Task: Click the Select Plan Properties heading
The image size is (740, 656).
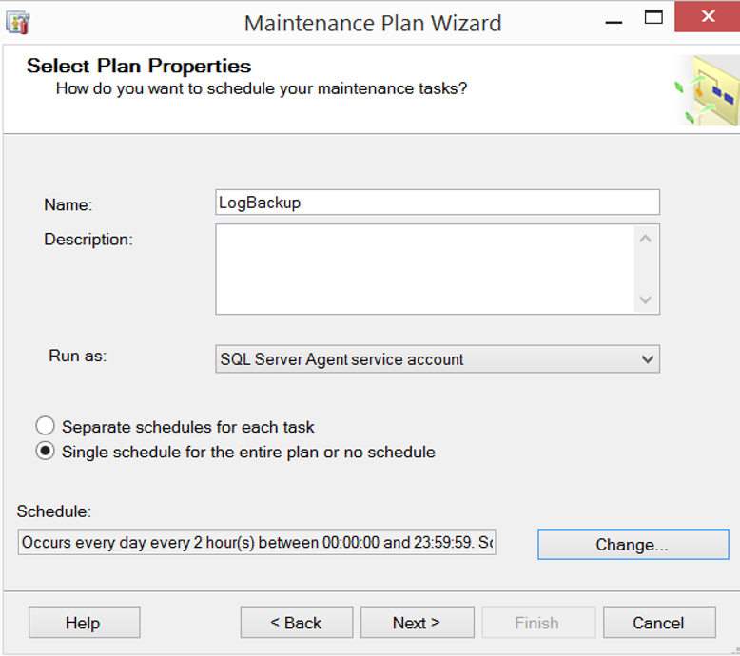Action: (139, 66)
